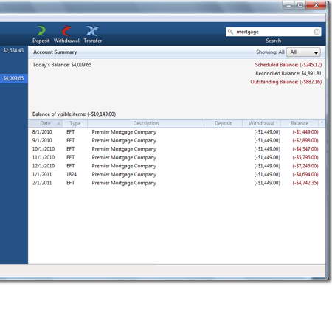Click Premier Mortgage Company in 12/1/2010 row

124,166
